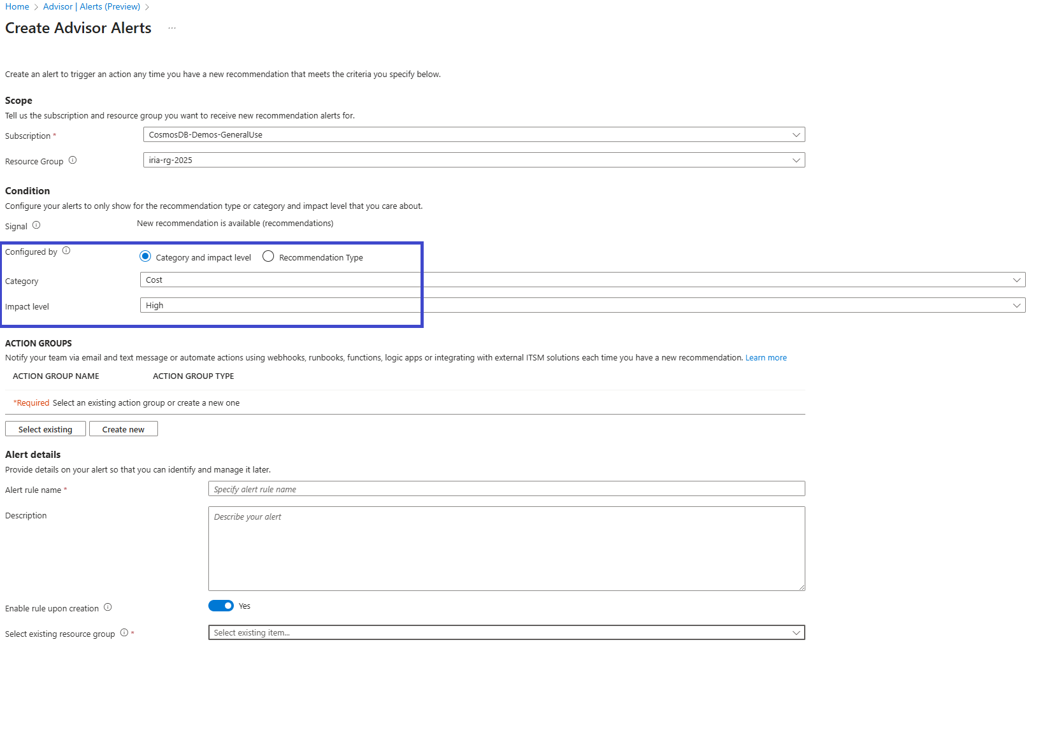Select Category and impact level radio button

[x=145, y=257]
